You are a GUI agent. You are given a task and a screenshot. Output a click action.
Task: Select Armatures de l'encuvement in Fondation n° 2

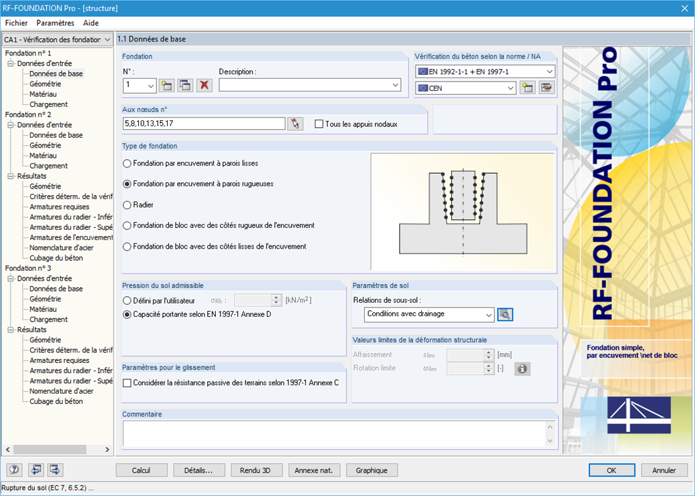(x=71, y=237)
